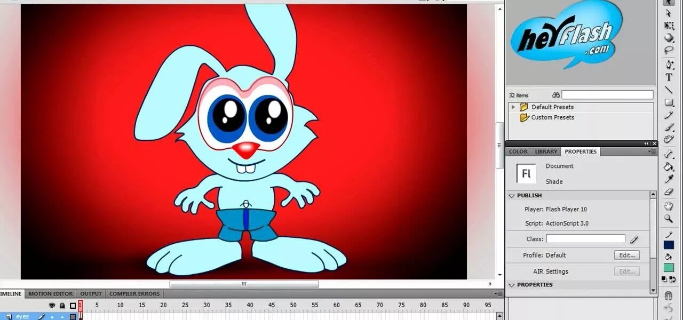Click the Class input field
The width and height of the screenshot is (683, 320).
pos(585,239)
